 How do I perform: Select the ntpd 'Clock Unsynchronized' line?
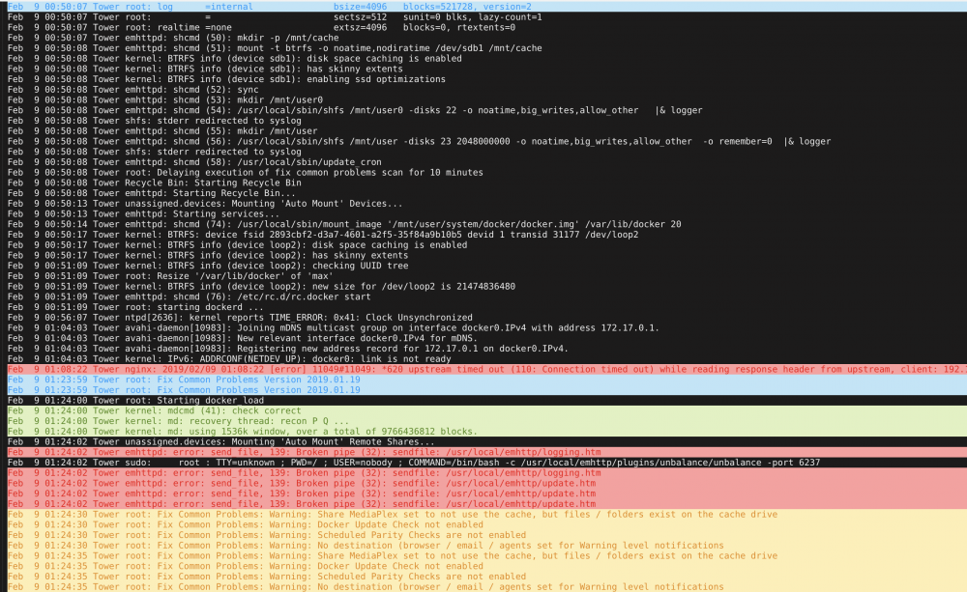(x=240, y=318)
